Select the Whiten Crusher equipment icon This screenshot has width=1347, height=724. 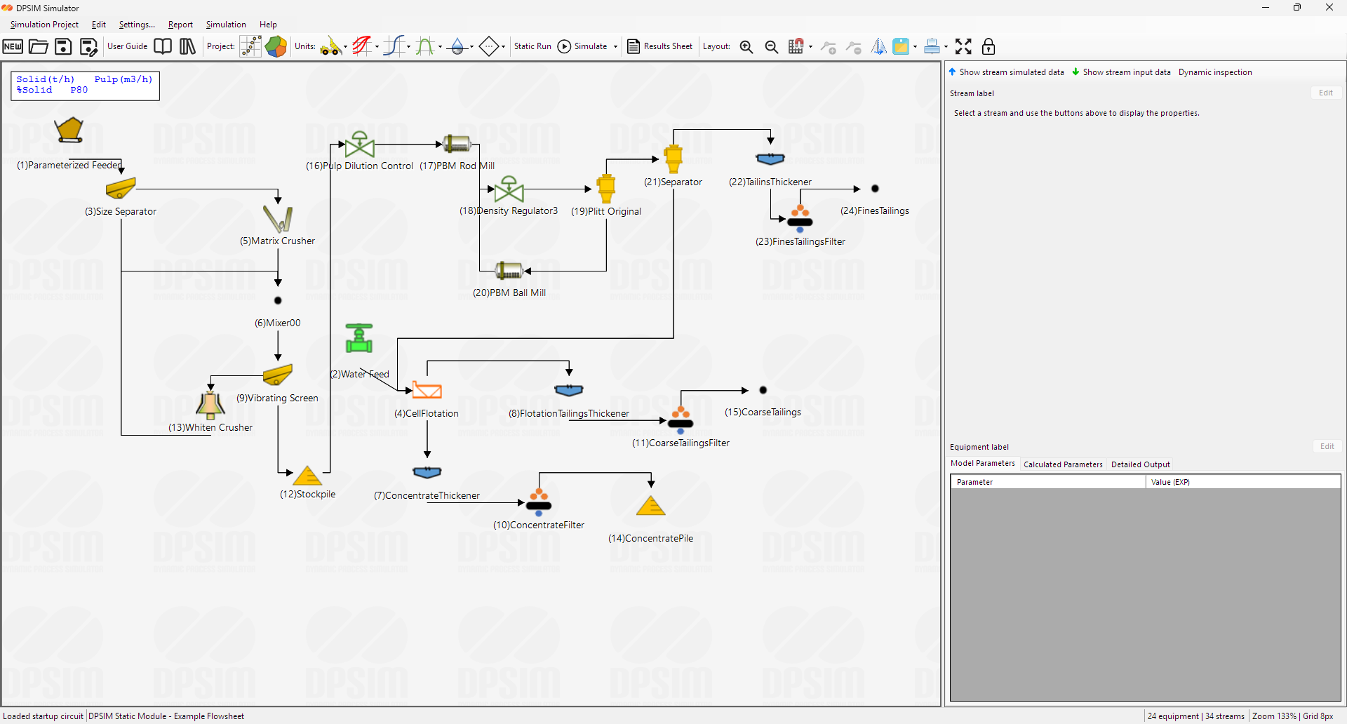click(x=210, y=405)
